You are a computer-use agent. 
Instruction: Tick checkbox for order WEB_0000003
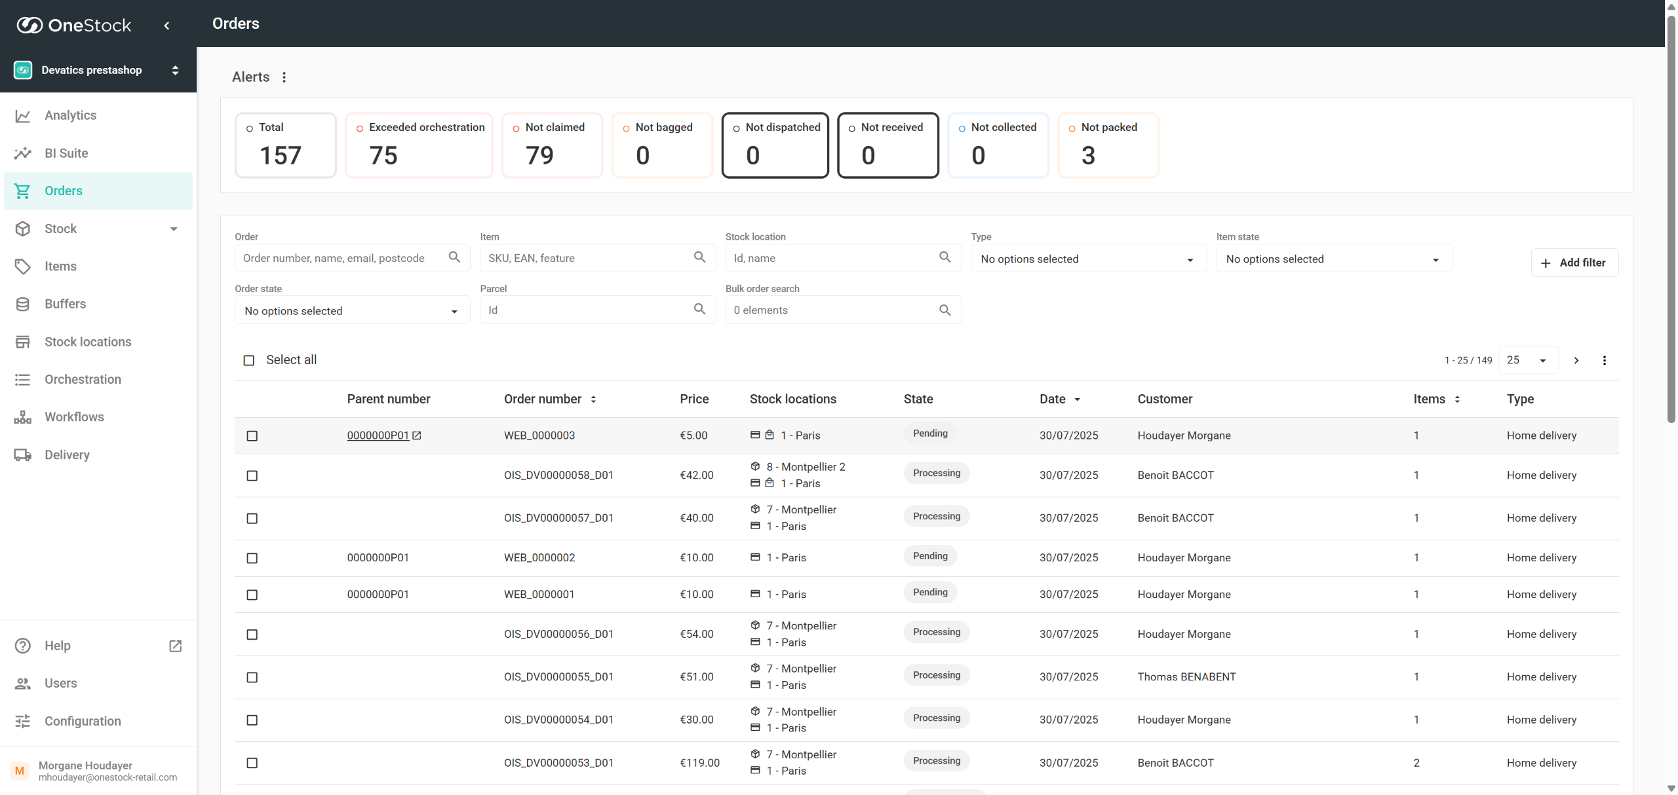(252, 436)
